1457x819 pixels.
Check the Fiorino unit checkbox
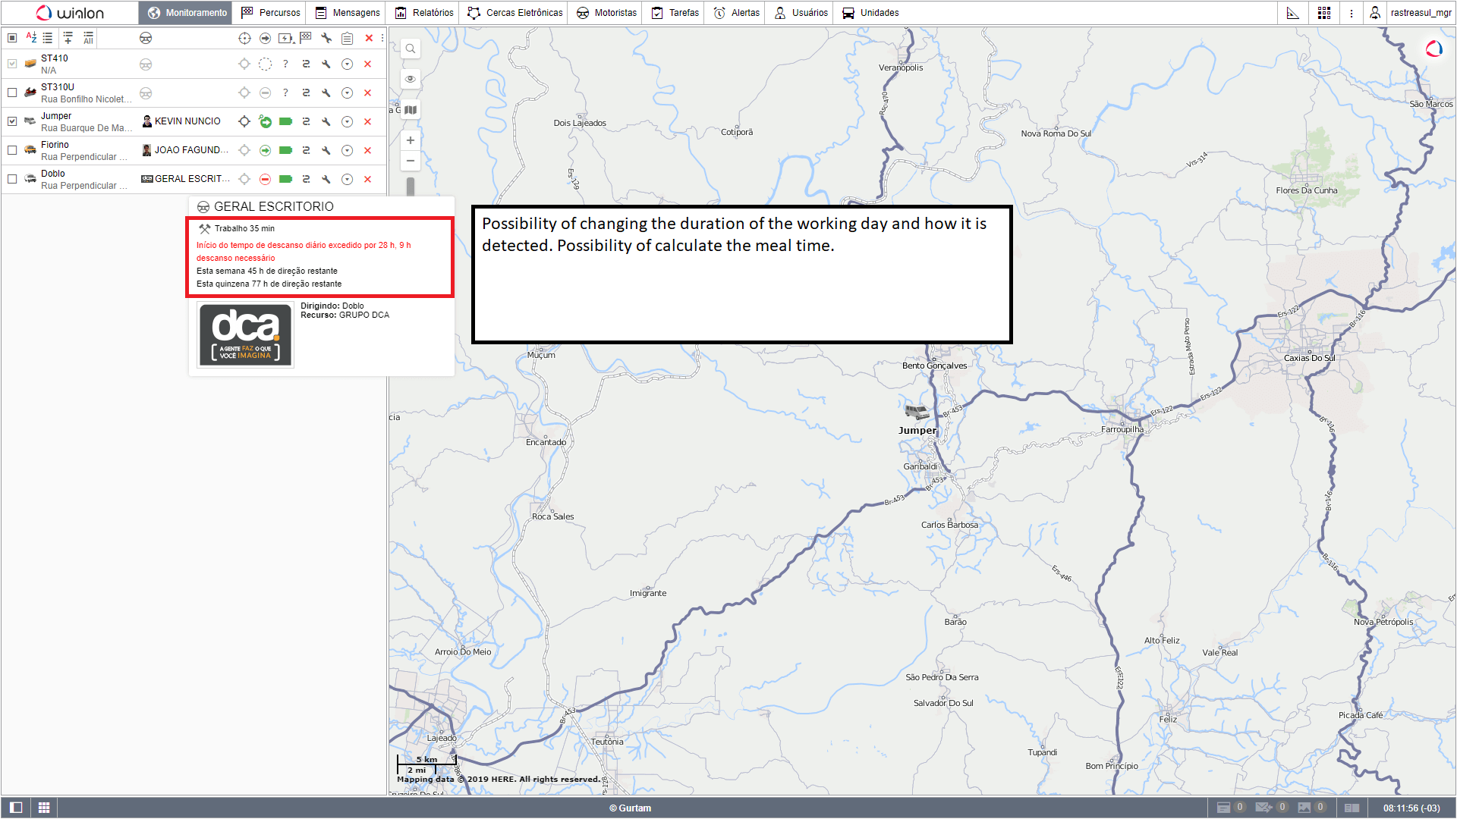[12, 150]
